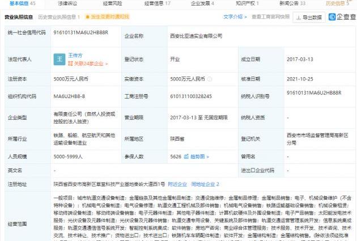Image resolution: width=357 pixels, height=241 pixels.
Task: Click the download icon in 导出数据
Action: click(x=299, y=18)
